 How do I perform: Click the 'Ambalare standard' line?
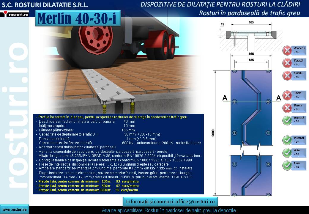(114, 168)
